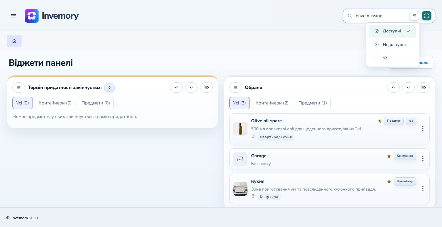Launch the green barcode scanner button

coord(426,16)
